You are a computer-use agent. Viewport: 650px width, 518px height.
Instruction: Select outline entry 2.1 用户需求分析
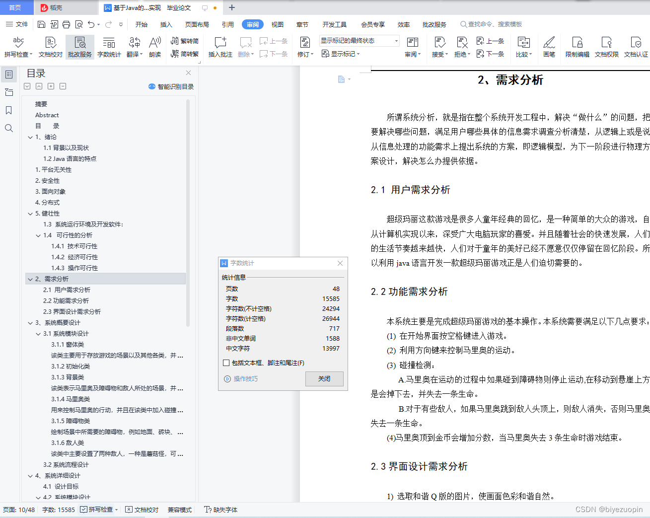[x=67, y=290]
